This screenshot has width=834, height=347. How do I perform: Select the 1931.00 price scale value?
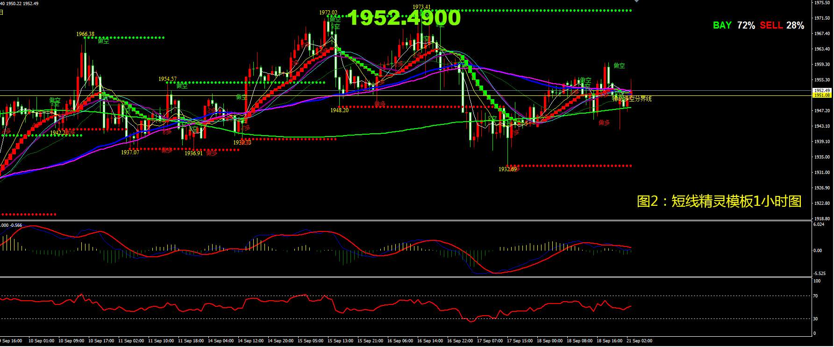[822, 172]
